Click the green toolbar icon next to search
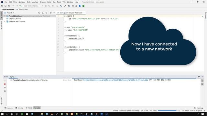The image size is (207, 116). point(83,6)
